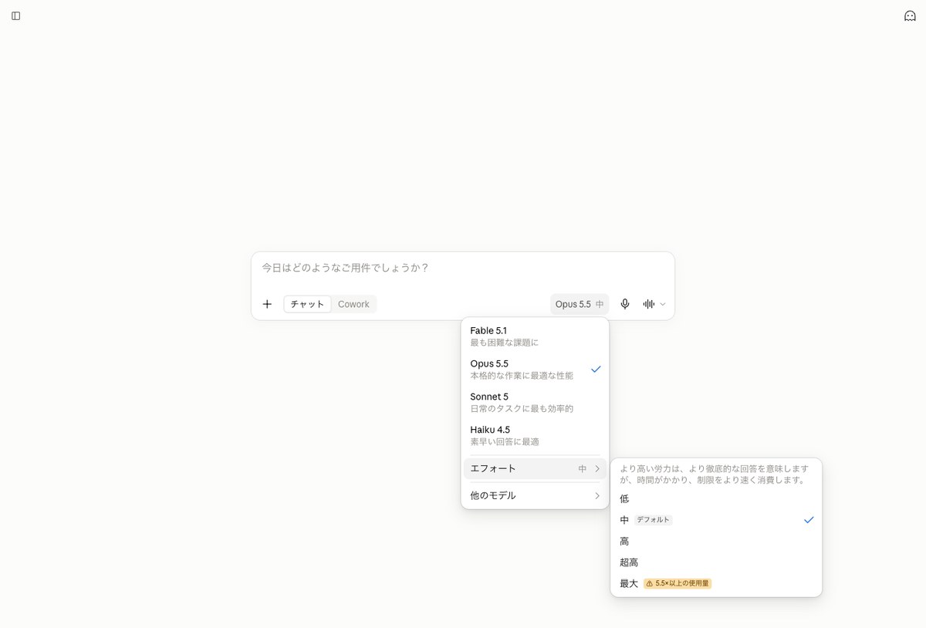This screenshot has width=926, height=628.
Task: Open the Opus 5.5 model selector
Action: click(x=580, y=304)
